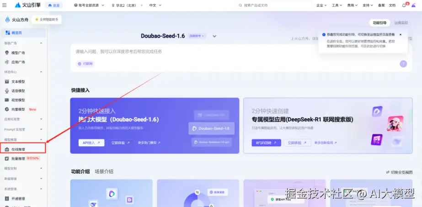Viewport: 422px width, 207px height.
Task: Open the notifications bell icon
Action: pyautogui.click(x=404, y=5)
